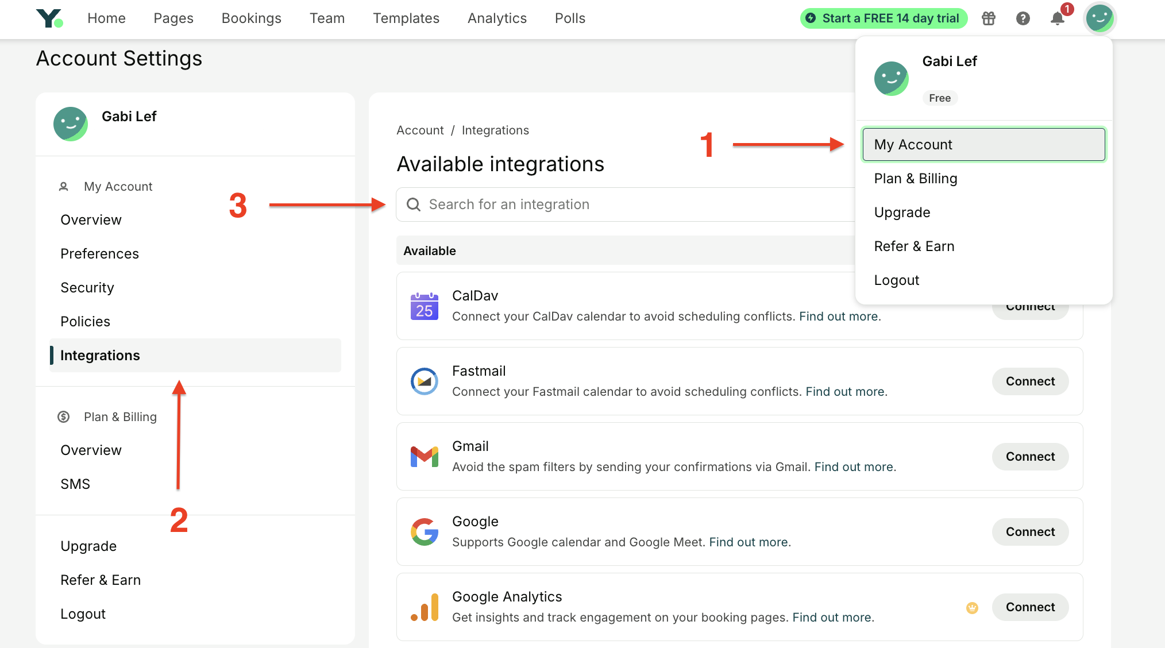Open the help question mark icon

[1023, 18]
